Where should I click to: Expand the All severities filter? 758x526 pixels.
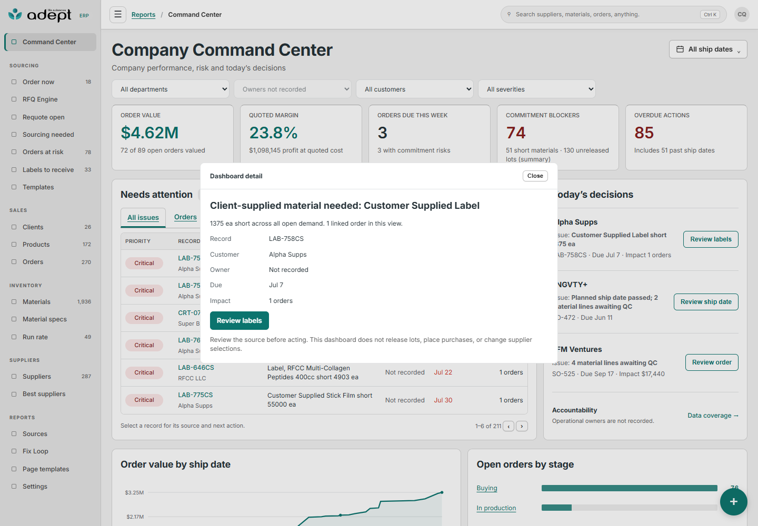click(x=537, y=89)
